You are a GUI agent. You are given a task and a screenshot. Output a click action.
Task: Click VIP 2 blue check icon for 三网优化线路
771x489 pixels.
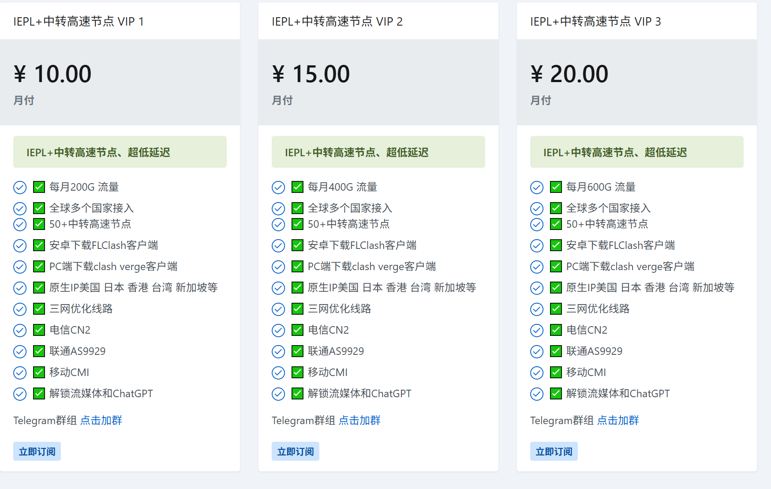[x=278, y=309]
